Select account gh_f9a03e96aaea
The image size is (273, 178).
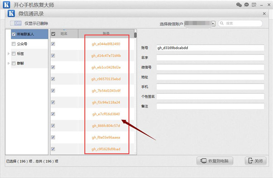click(106, 138)
